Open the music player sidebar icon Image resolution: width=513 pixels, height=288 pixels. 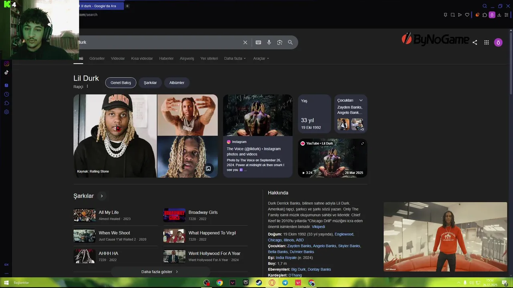point(6,85)
